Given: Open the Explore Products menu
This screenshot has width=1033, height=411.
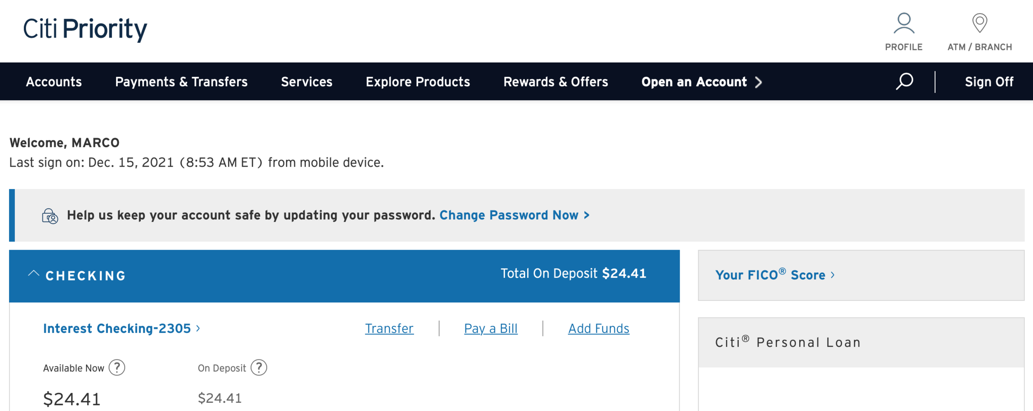Looking at the screenshot, I should [x=418, y=82].
